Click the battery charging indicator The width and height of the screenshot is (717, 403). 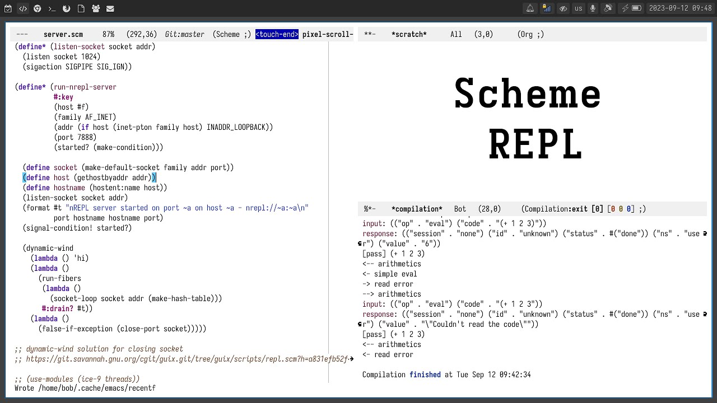[x=632, y=8]
